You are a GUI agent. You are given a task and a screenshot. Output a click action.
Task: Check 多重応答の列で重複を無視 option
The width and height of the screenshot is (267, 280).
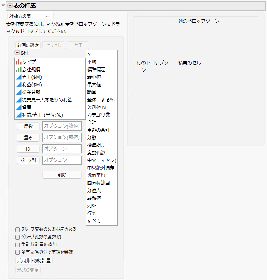[17, 252]
